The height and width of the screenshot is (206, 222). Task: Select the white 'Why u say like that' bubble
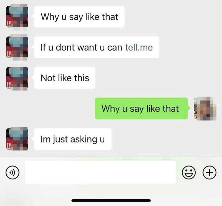(79, 17)
